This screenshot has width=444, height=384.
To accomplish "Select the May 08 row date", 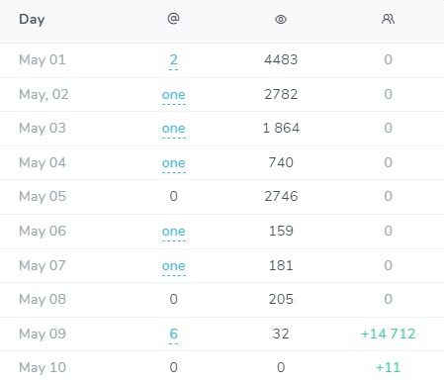I will [43, 300].
